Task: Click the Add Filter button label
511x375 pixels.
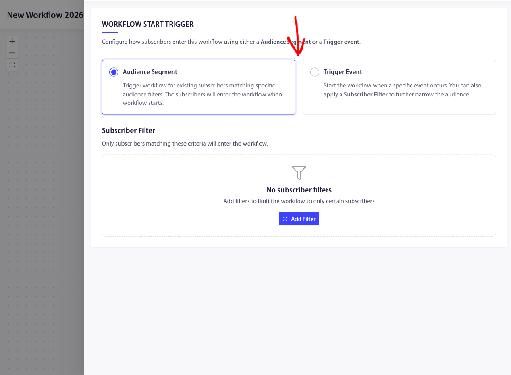Action: (303, 219)
